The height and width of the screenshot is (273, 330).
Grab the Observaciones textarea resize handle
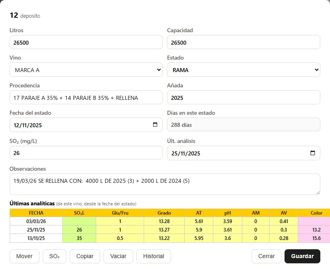click(318, 193)
